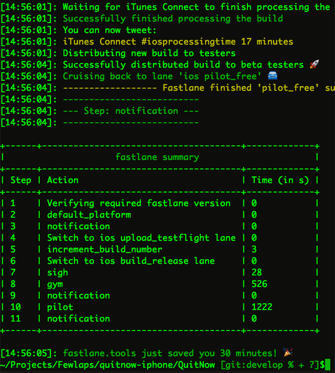The image size is (335, 373).
Task: Select the line 'You can now tweet:'
Action: 110,30
